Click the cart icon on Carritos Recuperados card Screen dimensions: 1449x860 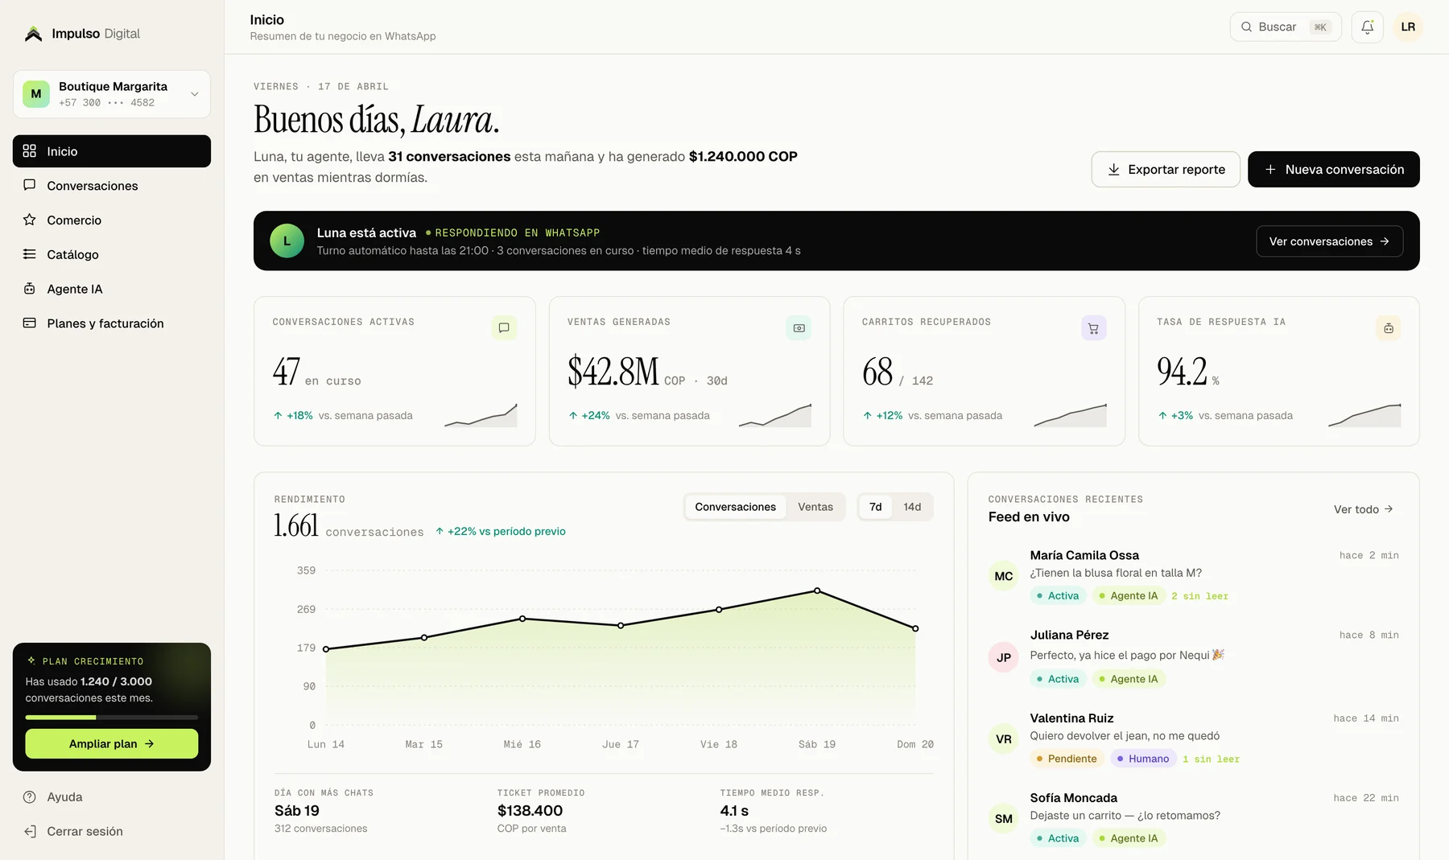coord(1093,328)
